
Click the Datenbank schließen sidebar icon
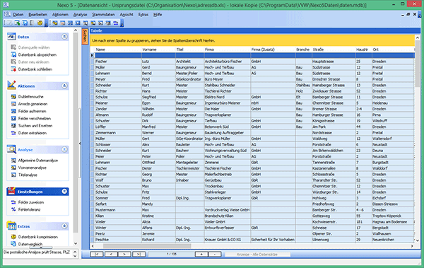[13, 69]
